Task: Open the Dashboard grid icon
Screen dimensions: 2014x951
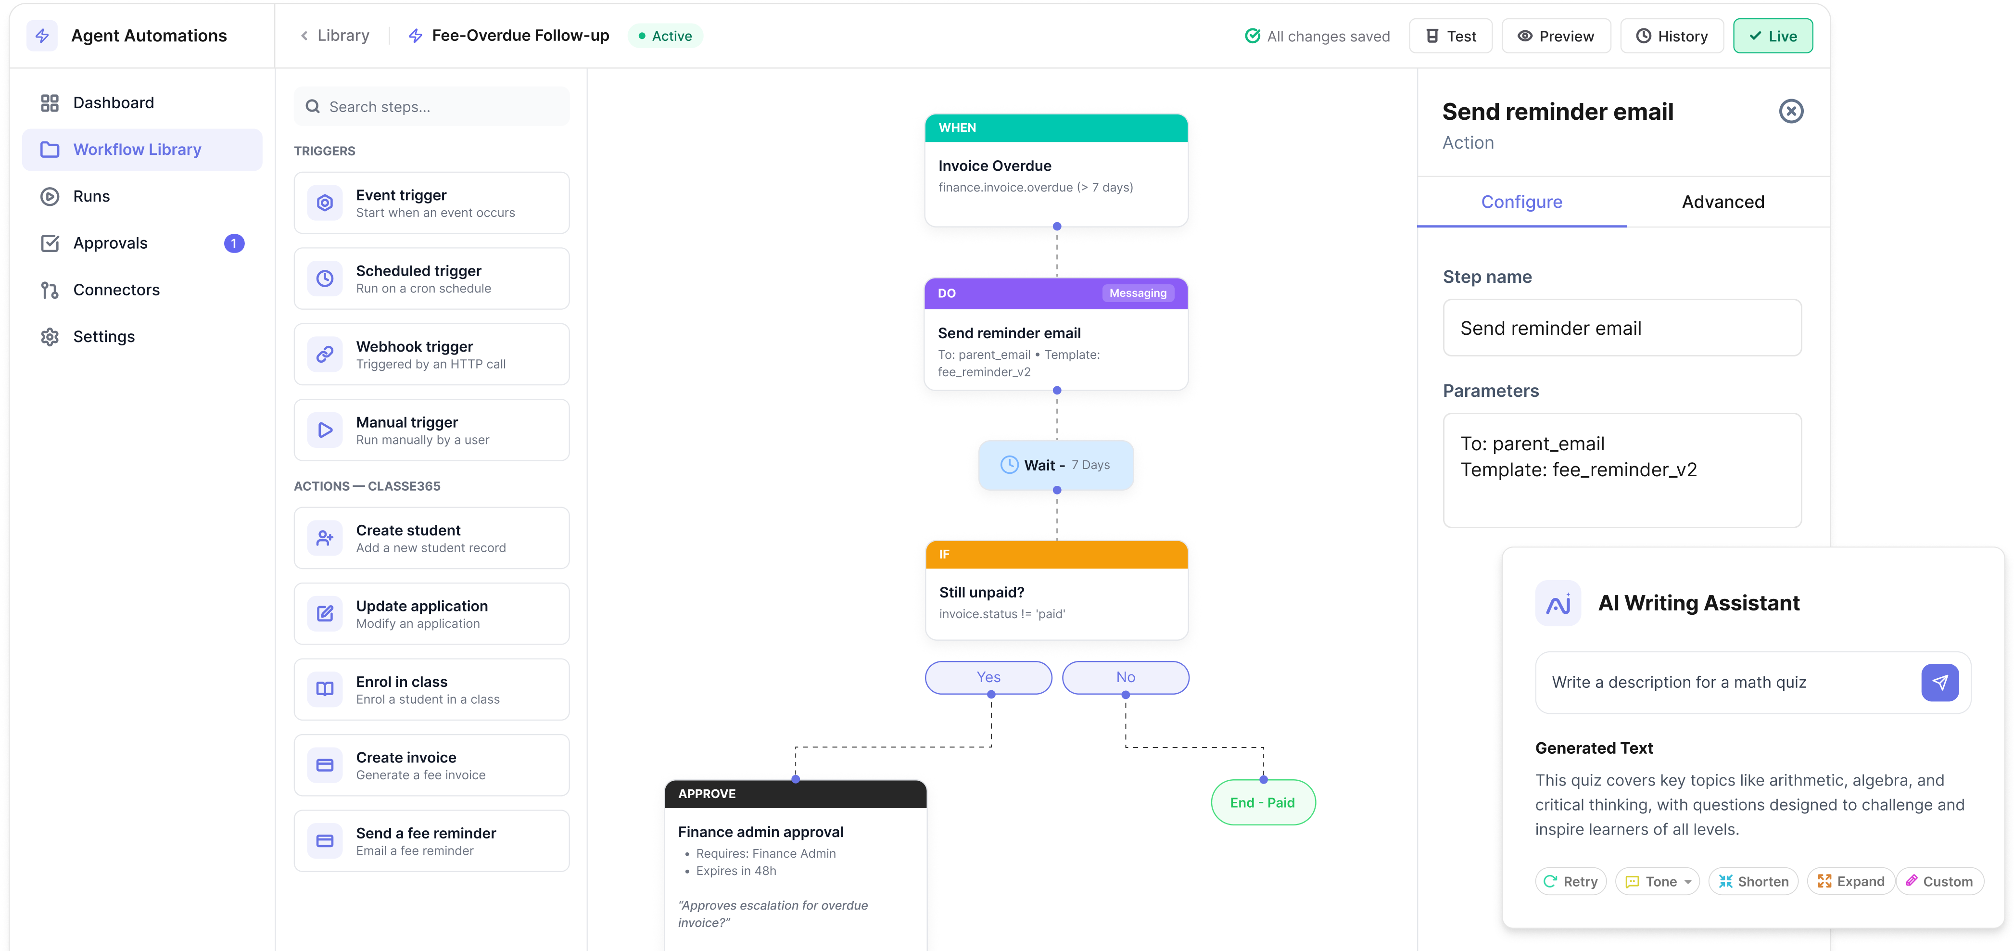Action: (50, 102)
